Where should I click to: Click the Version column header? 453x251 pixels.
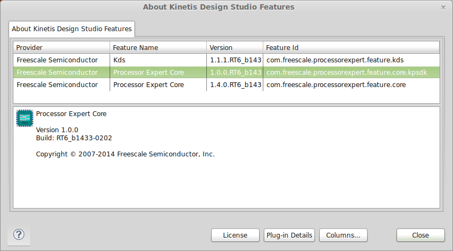tap(235, 48)
